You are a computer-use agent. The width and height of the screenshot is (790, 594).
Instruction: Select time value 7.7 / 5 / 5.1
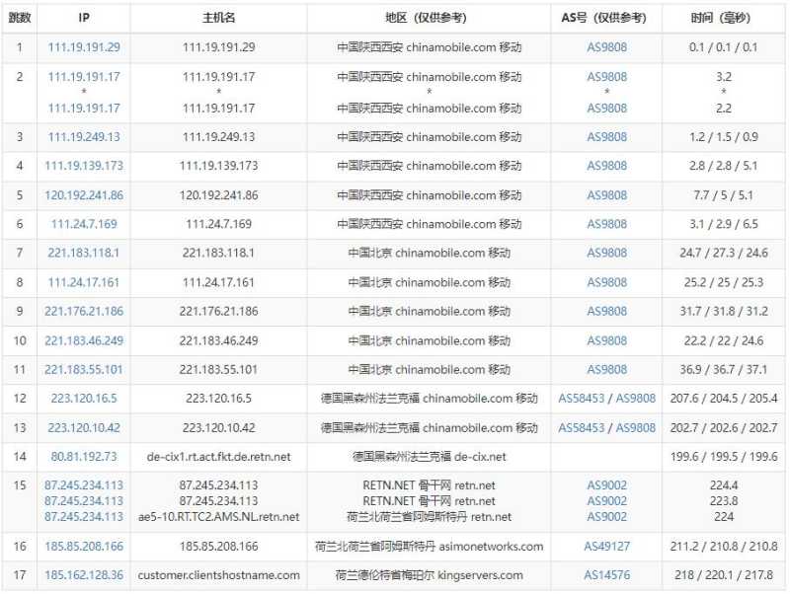(724, 195)
